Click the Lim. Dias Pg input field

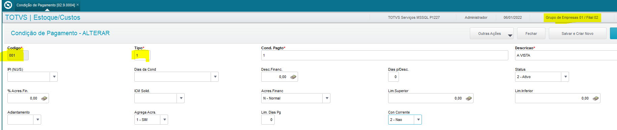tap(268, 120)
